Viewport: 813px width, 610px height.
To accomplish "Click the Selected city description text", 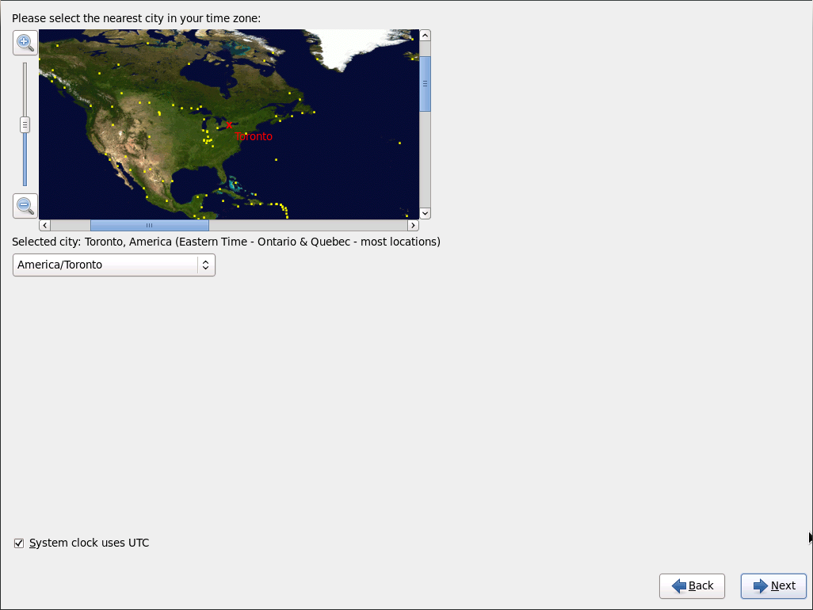I will 226,242.
